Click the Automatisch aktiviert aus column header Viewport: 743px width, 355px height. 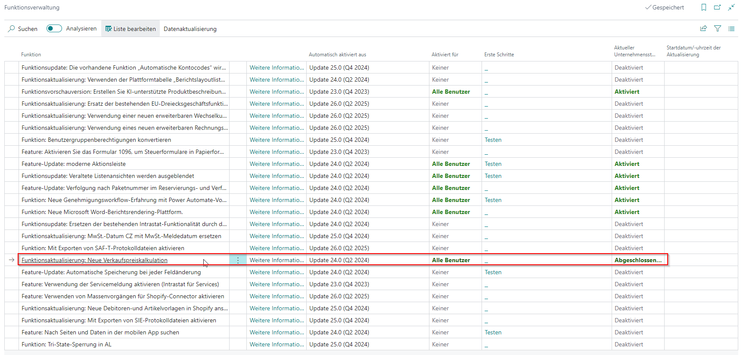coord(337,55)
